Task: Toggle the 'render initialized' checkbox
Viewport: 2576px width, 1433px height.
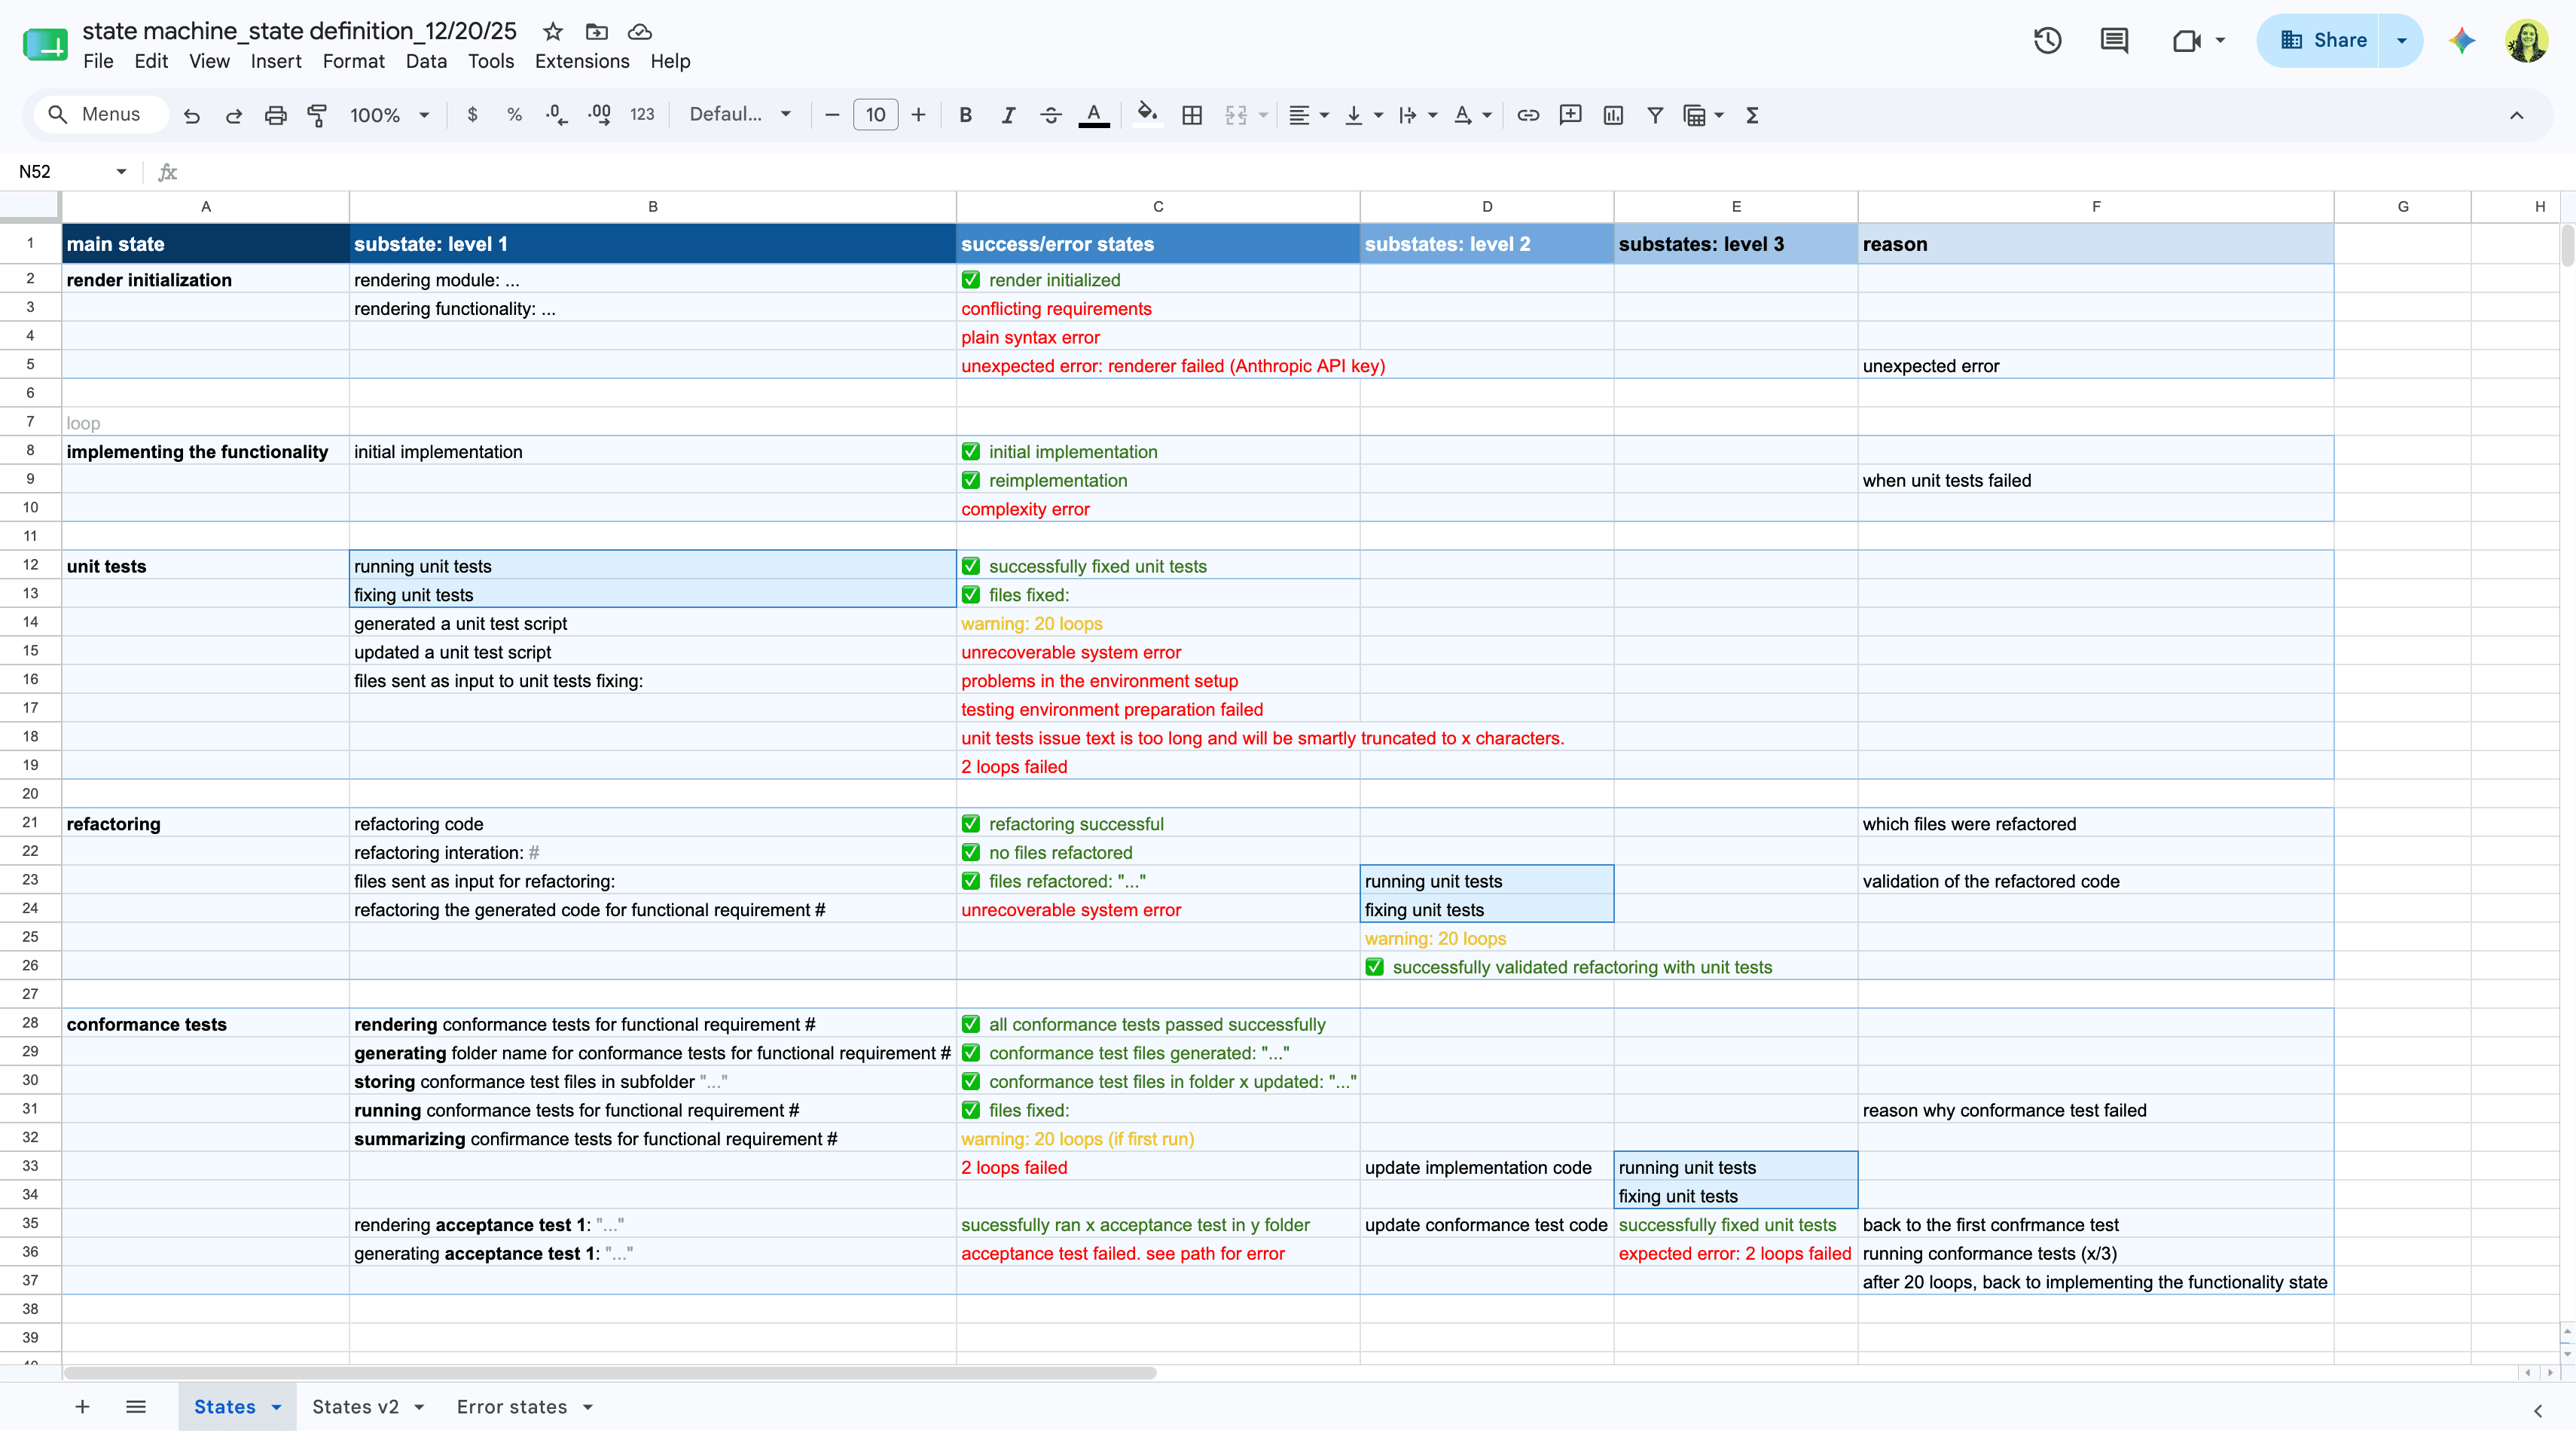Action: point(971,280)
